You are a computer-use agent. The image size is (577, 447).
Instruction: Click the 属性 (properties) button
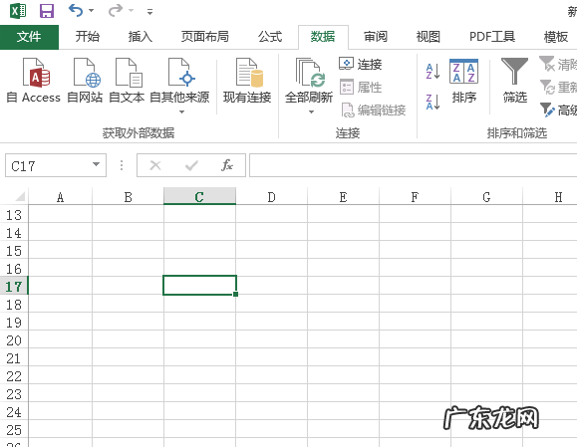pyautogui.click(x=361, y=88)
